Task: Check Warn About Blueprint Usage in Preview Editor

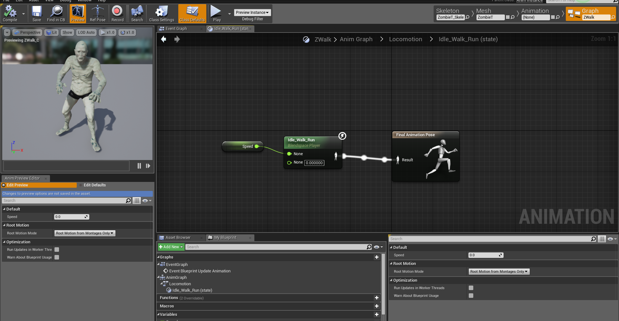Action: (x=57, y=257)
